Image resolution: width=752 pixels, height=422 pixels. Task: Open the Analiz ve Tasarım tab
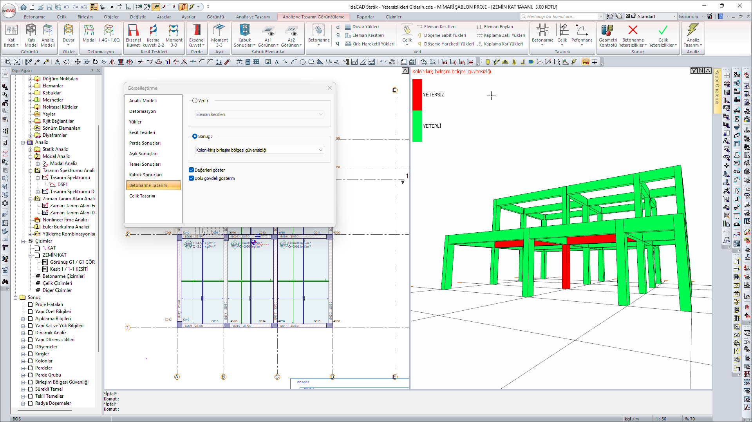click(253, 17)
